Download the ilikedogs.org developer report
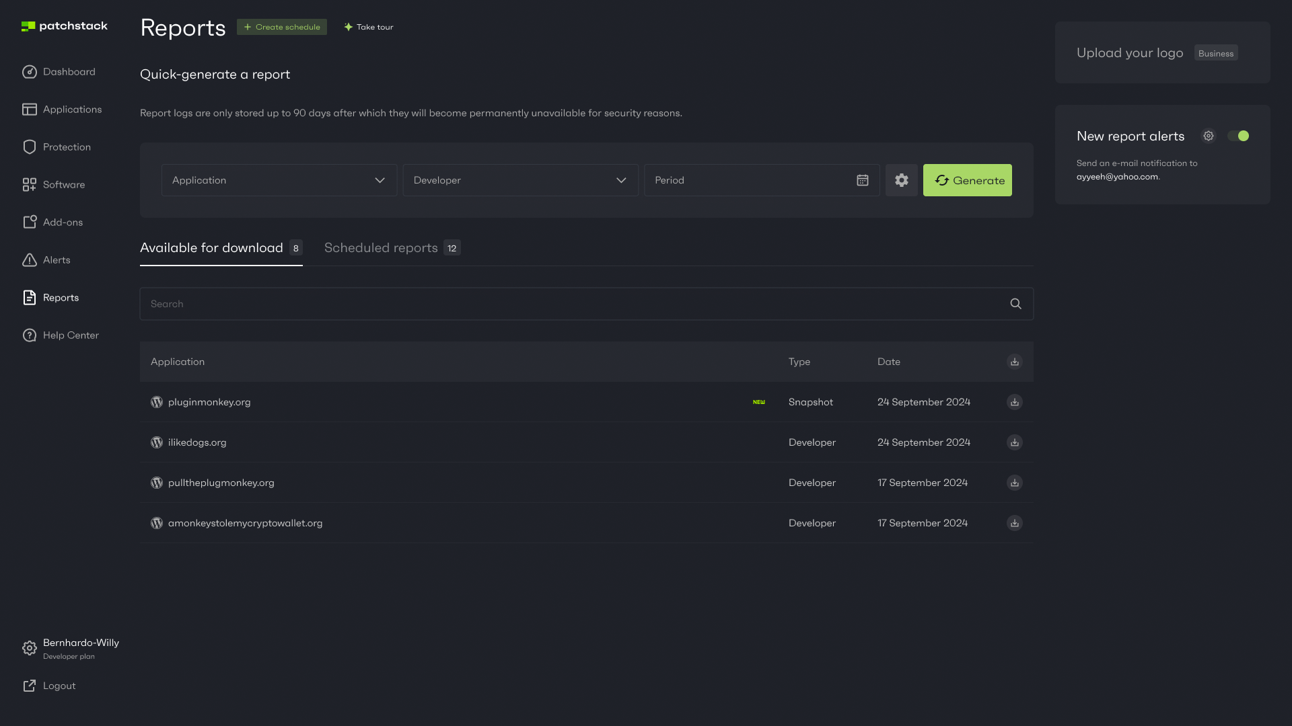The image size is (1292, 726). 1014,442
